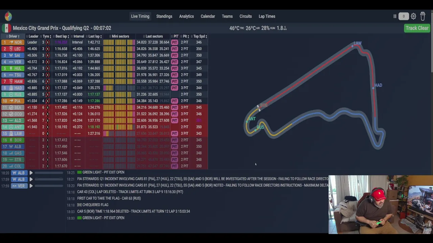Open the Analytics tab

tap(186, 16)
